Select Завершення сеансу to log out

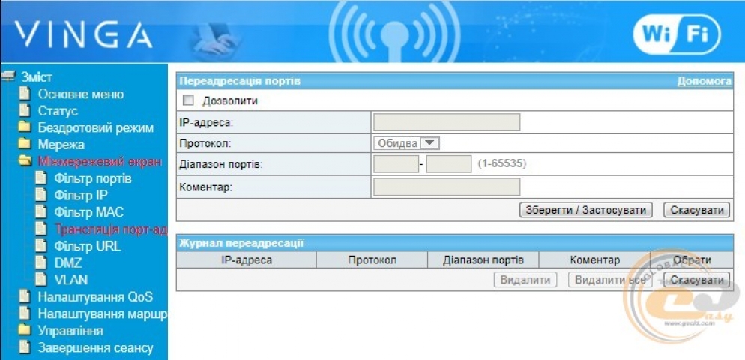[95, 348]
